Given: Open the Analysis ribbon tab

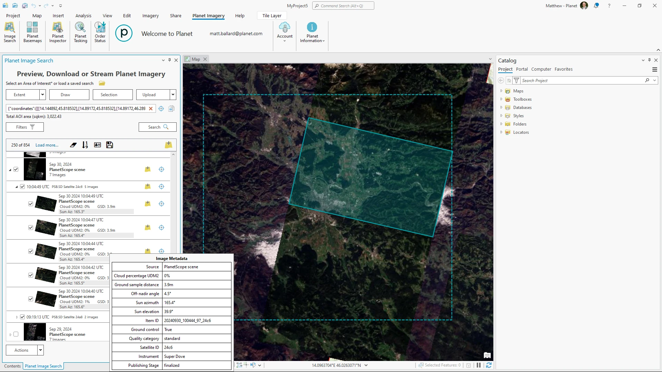Looking at the screenshot, I should 83,16.
